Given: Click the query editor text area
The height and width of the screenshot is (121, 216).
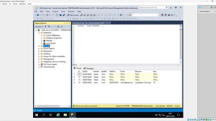Looking at the screenshot, I should (127, 44).
